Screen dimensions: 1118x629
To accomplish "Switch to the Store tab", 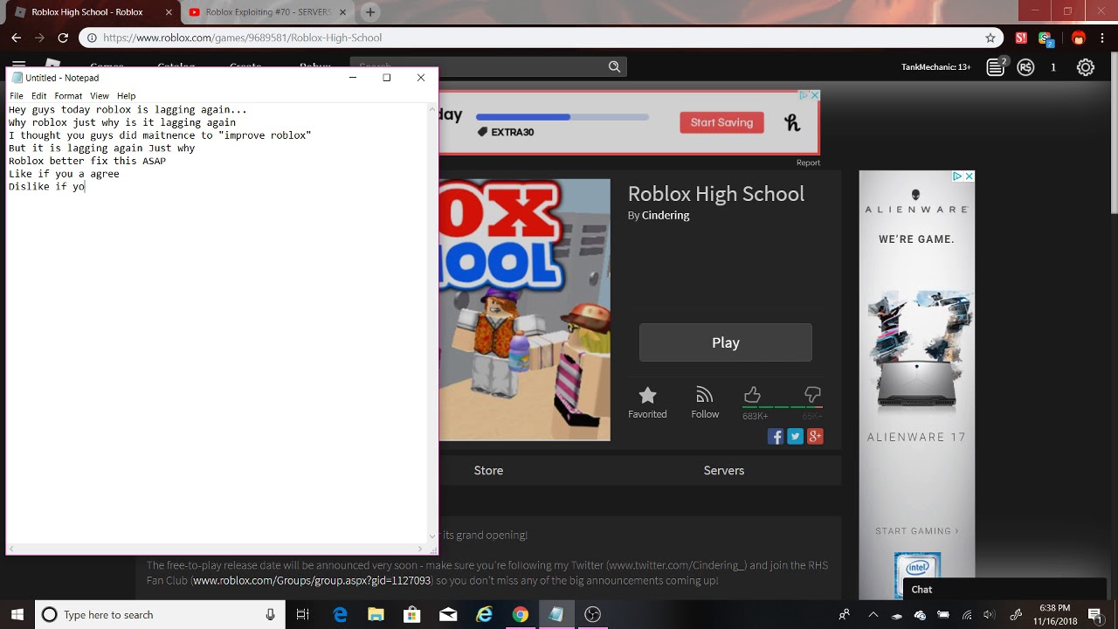I will click(x=488, y=470).
